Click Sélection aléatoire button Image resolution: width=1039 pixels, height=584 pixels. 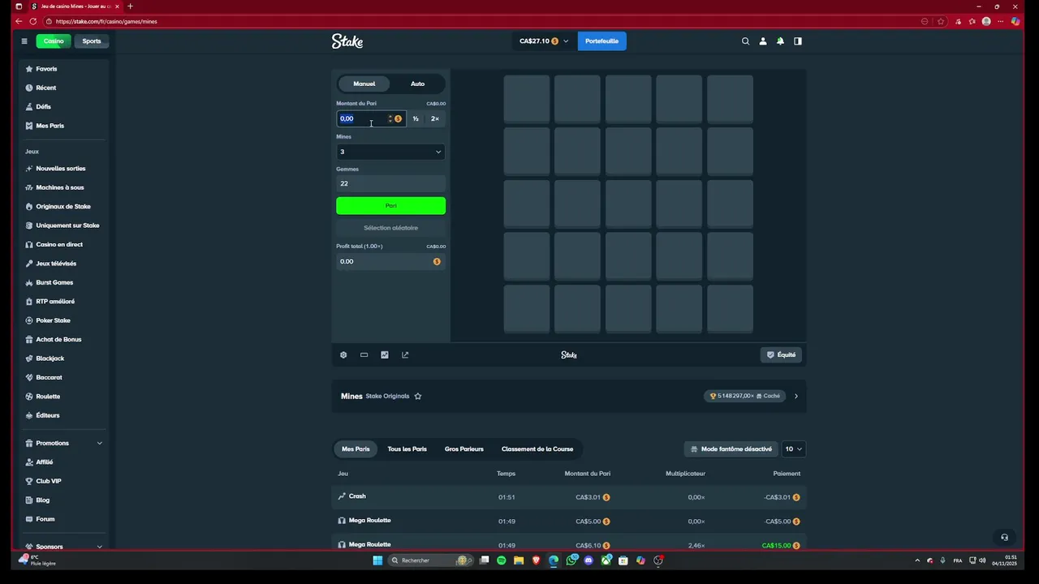390,228
